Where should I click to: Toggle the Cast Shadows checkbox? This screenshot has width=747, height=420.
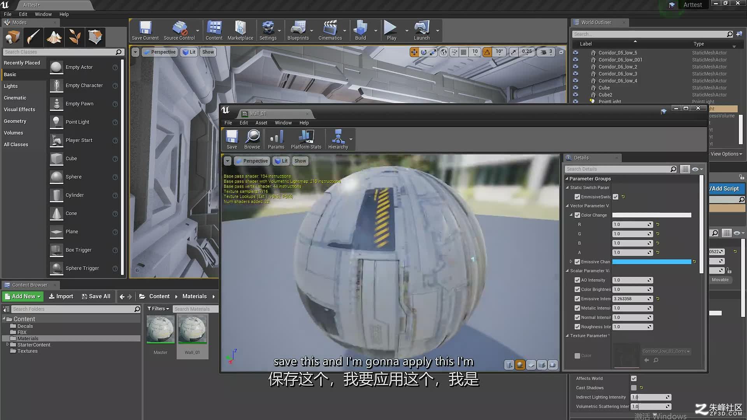pos(634,388)
